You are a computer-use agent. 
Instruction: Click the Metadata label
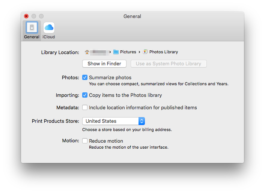68,108
